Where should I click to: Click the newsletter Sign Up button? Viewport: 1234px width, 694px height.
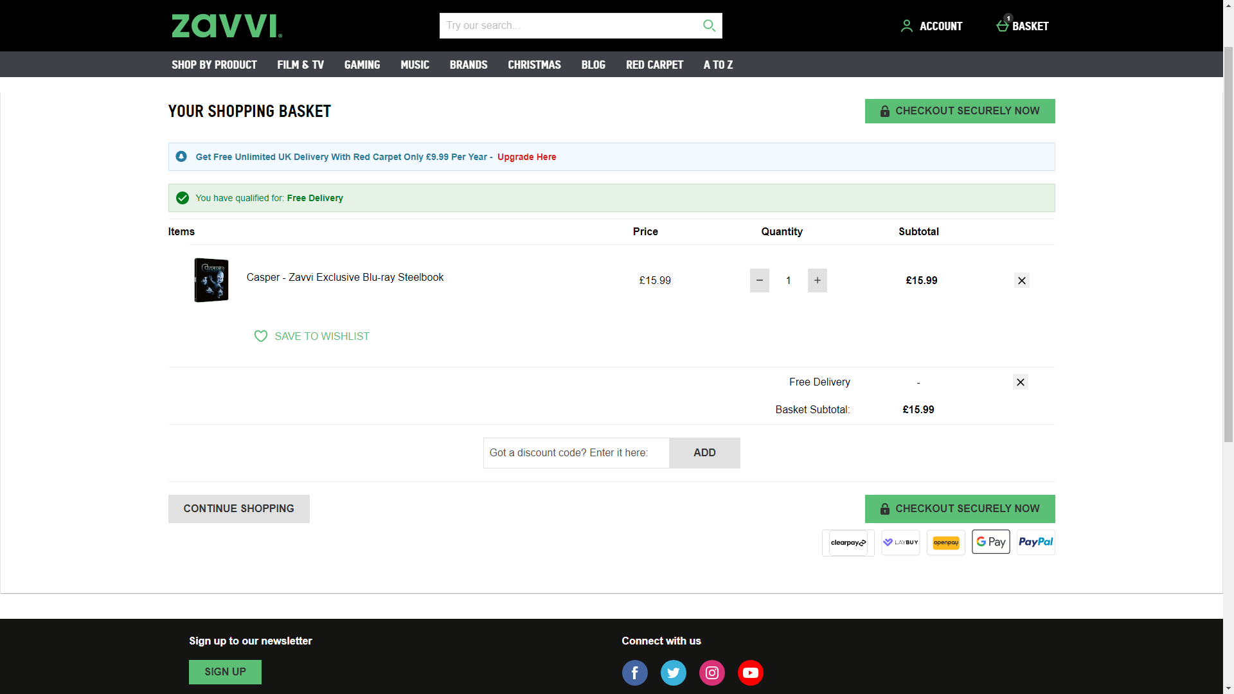coord(225,672)
